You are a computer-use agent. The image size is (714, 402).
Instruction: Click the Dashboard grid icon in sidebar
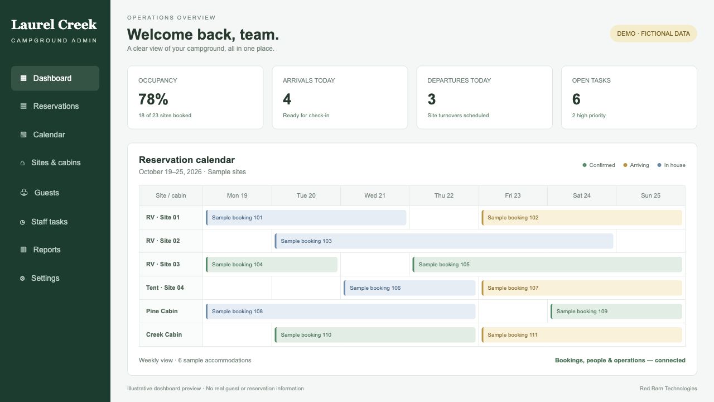point(23,78)
